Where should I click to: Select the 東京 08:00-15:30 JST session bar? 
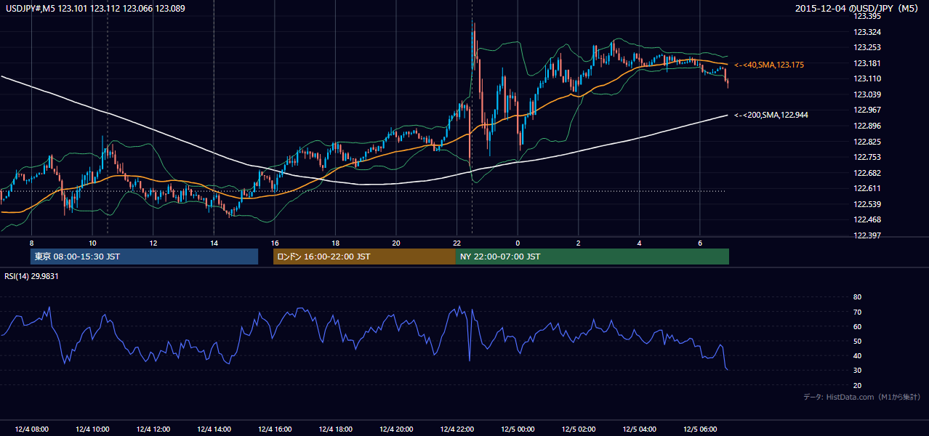click(144, 257)
